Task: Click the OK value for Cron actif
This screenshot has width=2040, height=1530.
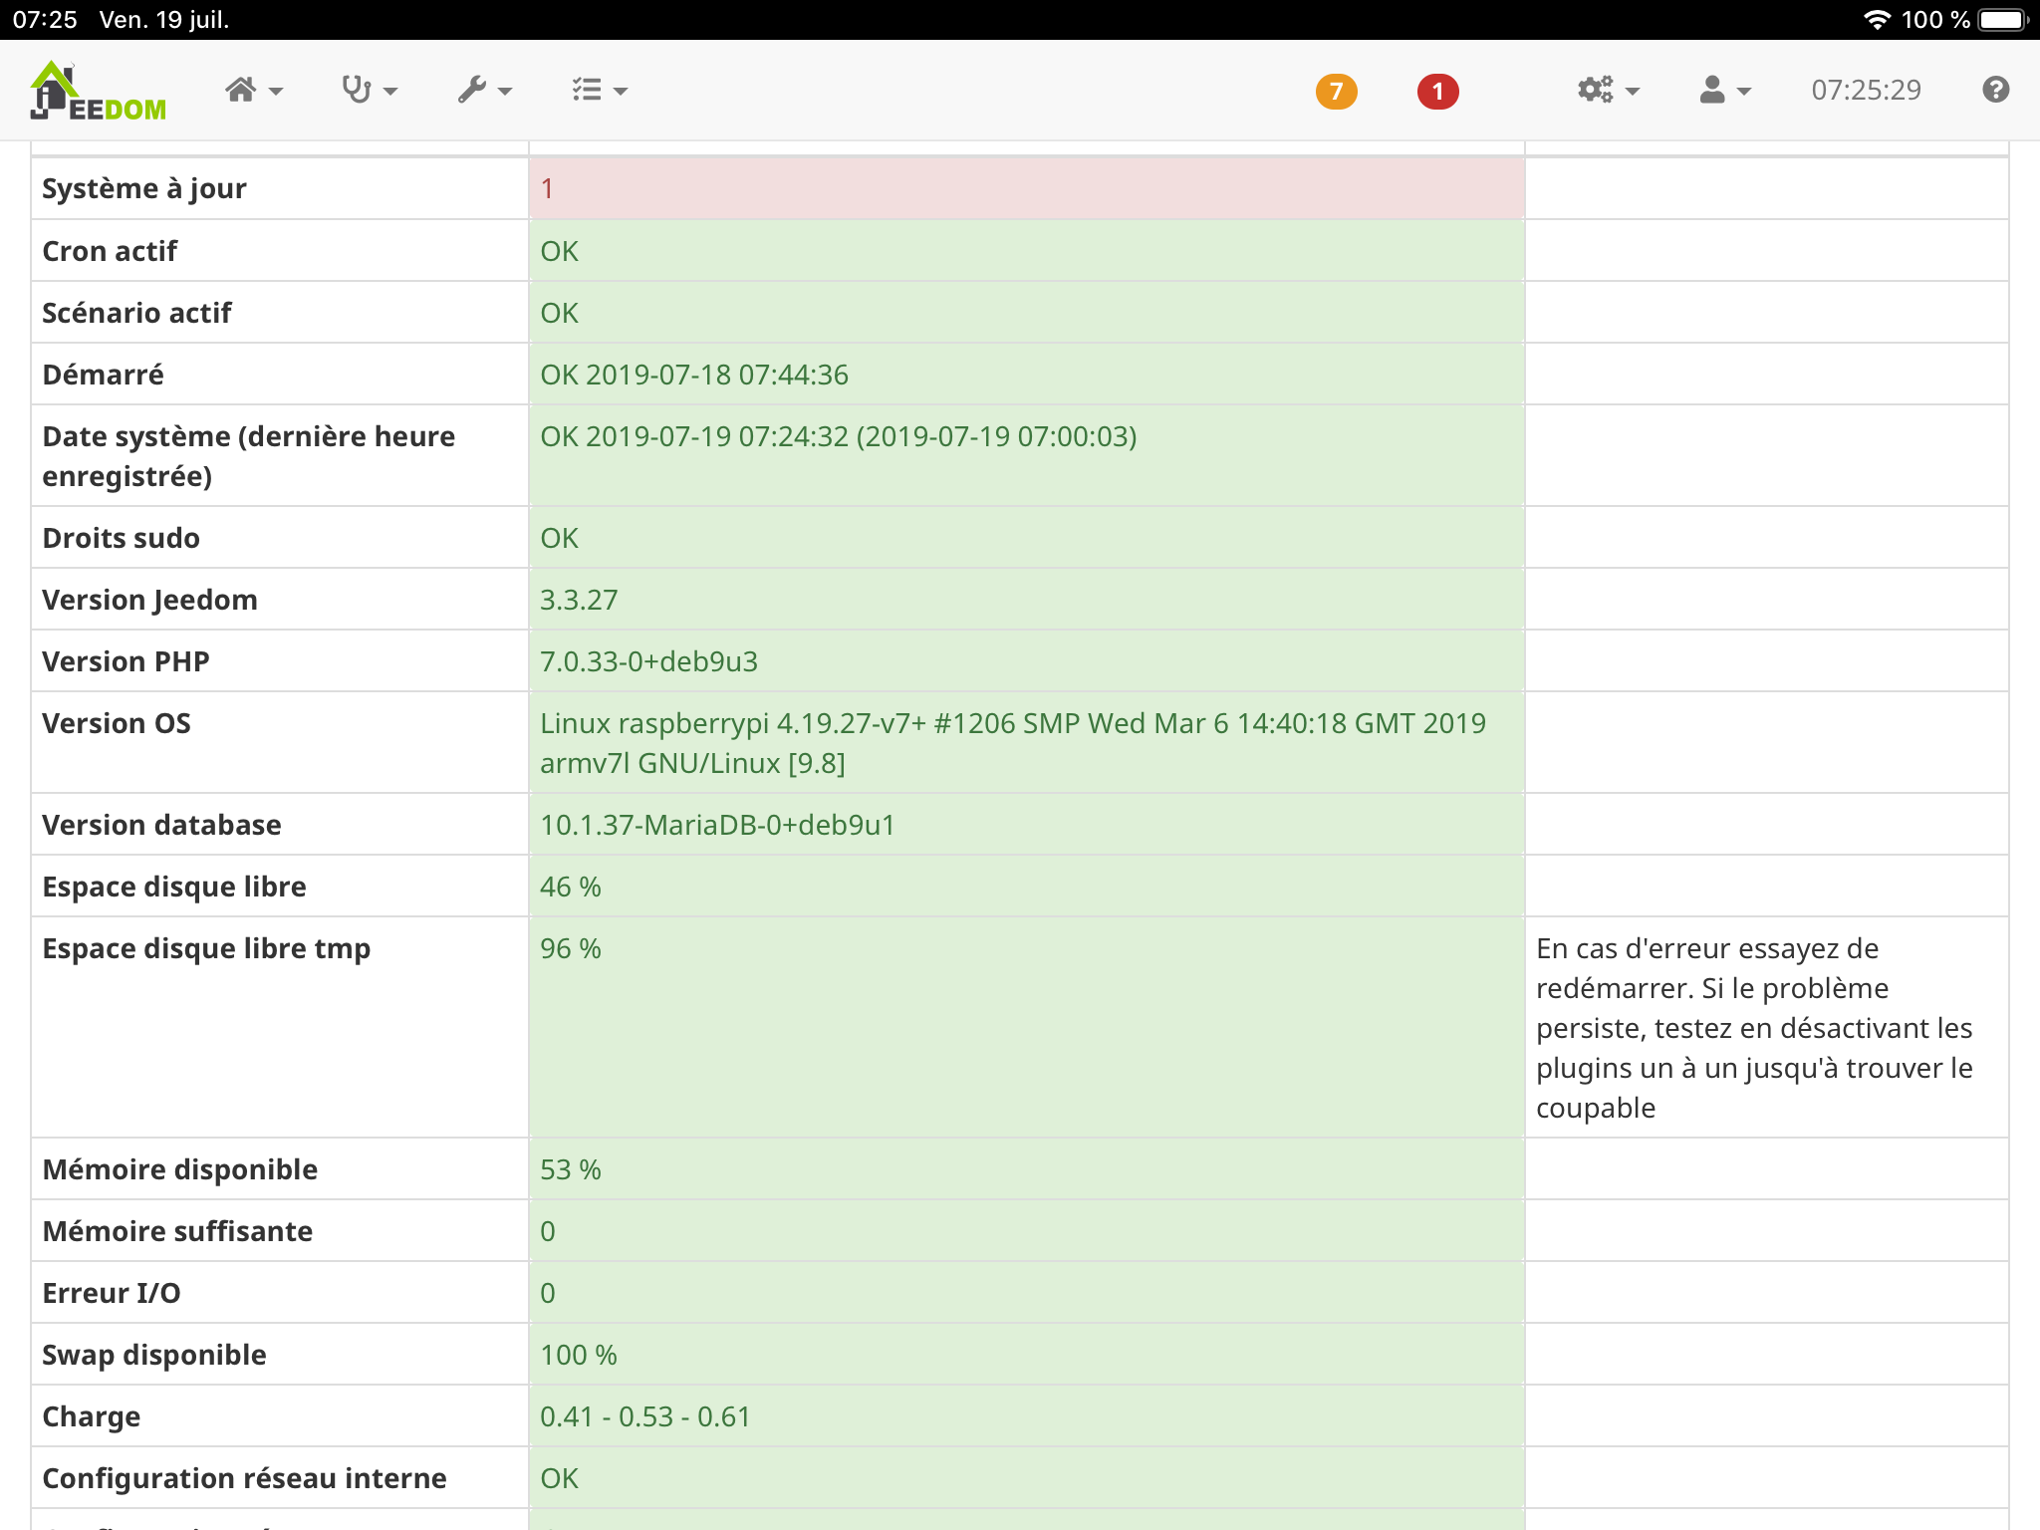Action: click(x=559, y=251)
